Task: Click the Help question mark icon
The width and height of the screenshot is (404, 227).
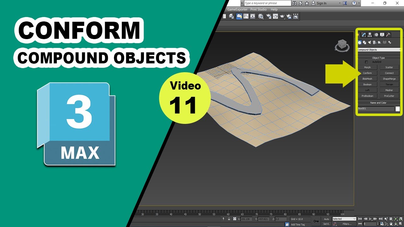Action: pos(354,3)
